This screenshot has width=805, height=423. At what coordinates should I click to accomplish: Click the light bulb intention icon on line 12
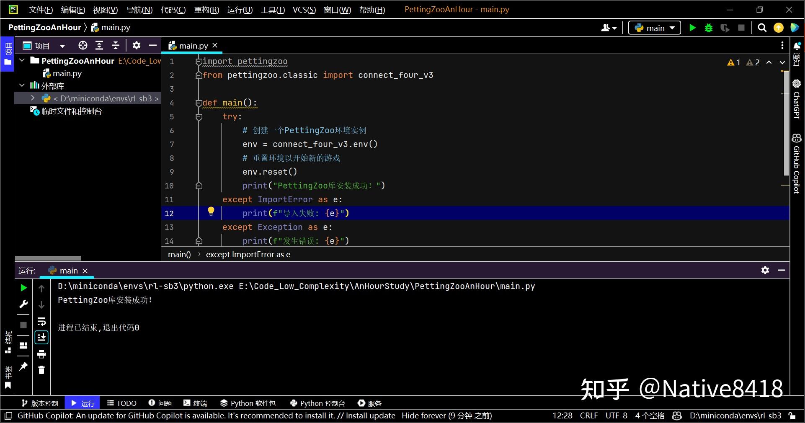[x=211, y=211]
